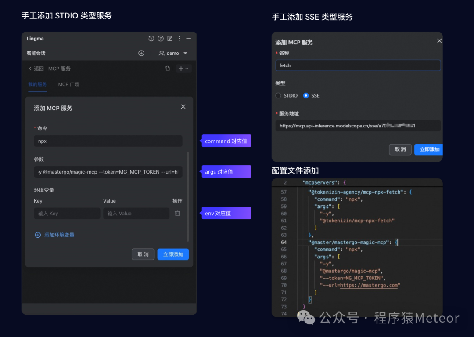The image size is (474, 337).
Task: Click the "@master/mastergo-magic-mcp" config line
Action: (348, 242)
